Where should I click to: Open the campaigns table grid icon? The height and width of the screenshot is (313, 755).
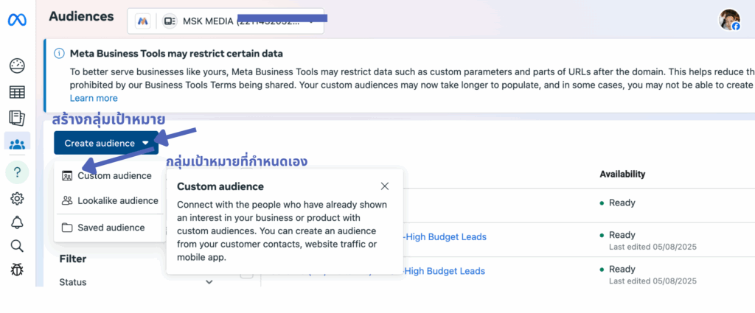pyautogui.click(x=18, y=92)
